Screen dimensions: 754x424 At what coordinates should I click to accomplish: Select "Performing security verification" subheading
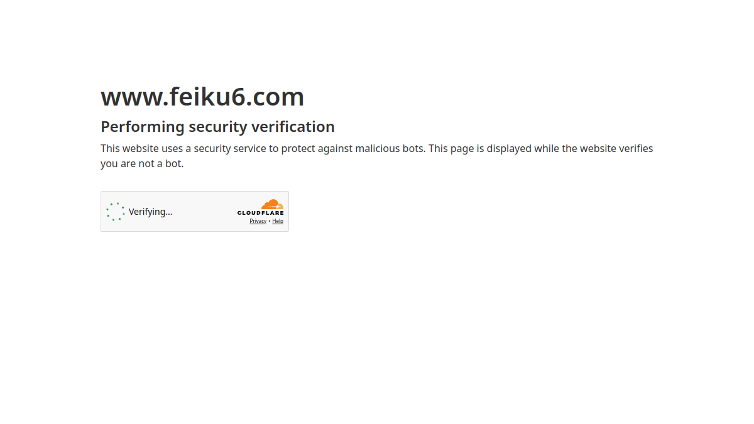[217, 127]
